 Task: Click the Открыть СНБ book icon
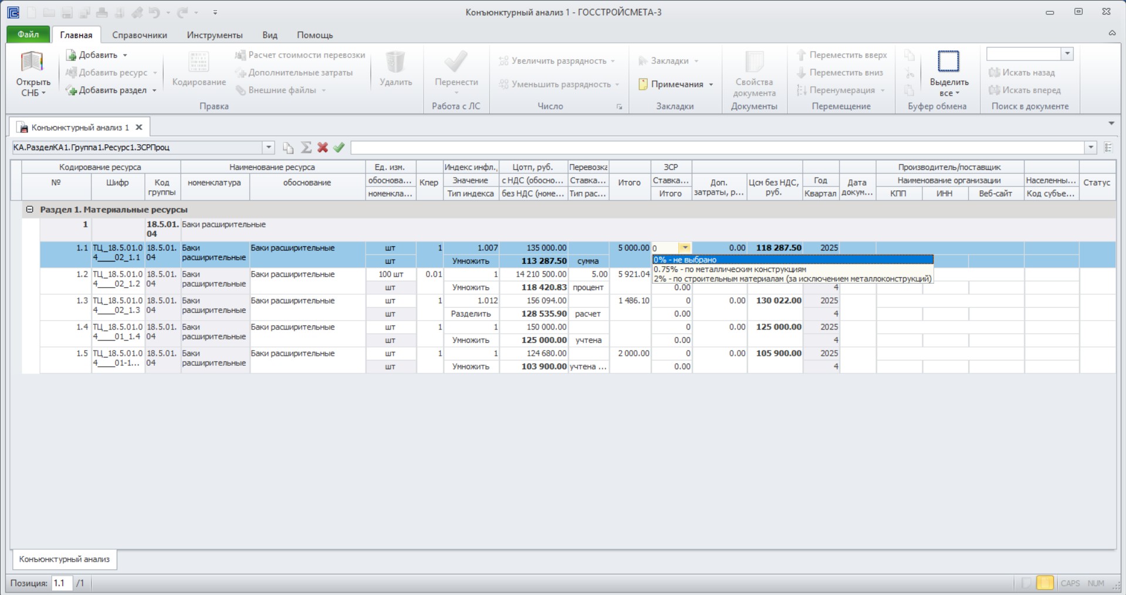[x=32, y=63]
